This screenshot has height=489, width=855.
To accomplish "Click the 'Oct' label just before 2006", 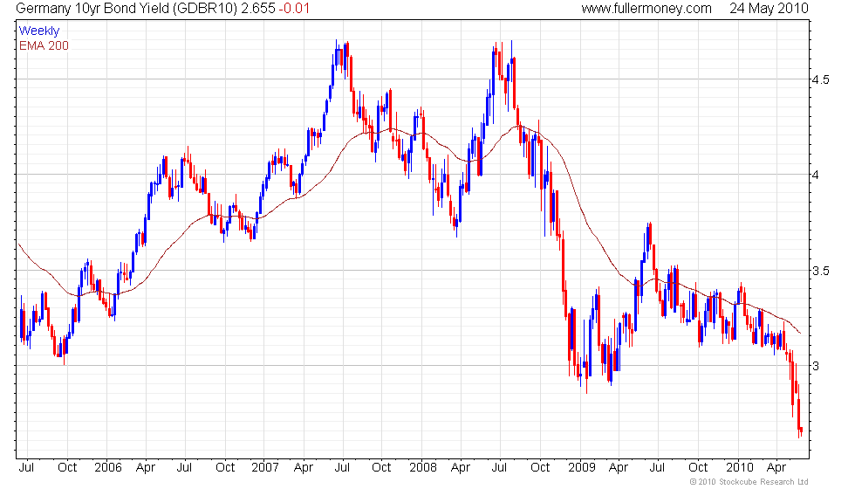I will pyautogui.click(x=67, y=467).
